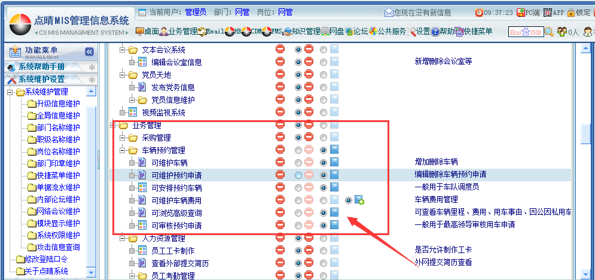Image resolution: width=595 pixels, height=280 pixels.
Task: Click the APP QR code icon
Action: click(x=553, y=13)
